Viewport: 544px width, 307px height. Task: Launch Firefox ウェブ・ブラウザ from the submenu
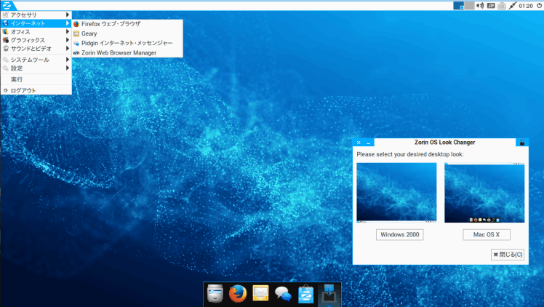click(127, 24)
